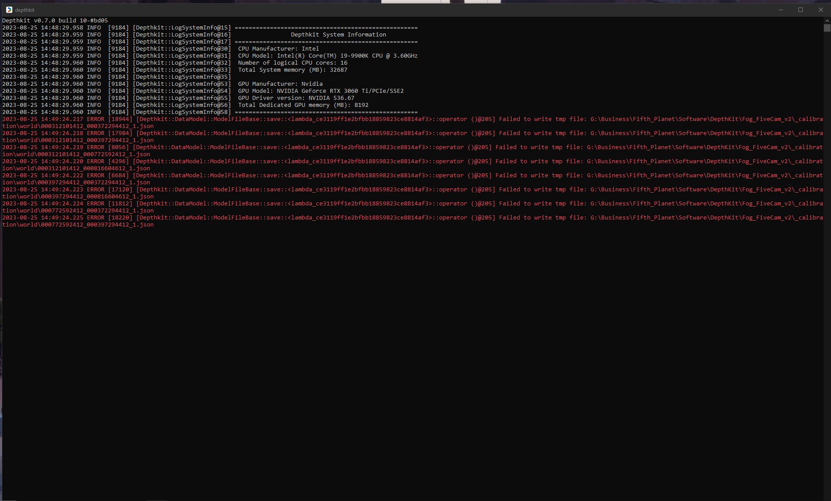Minimize the depthkit console window
This screenshot has height=501, width=831.
pyautogui.click(x=781, y=10)
